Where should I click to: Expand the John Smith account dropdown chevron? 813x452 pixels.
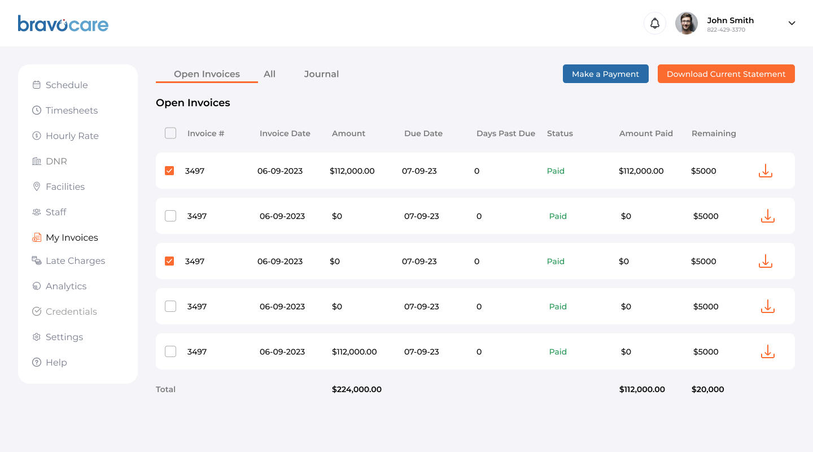tap(792, 23)
